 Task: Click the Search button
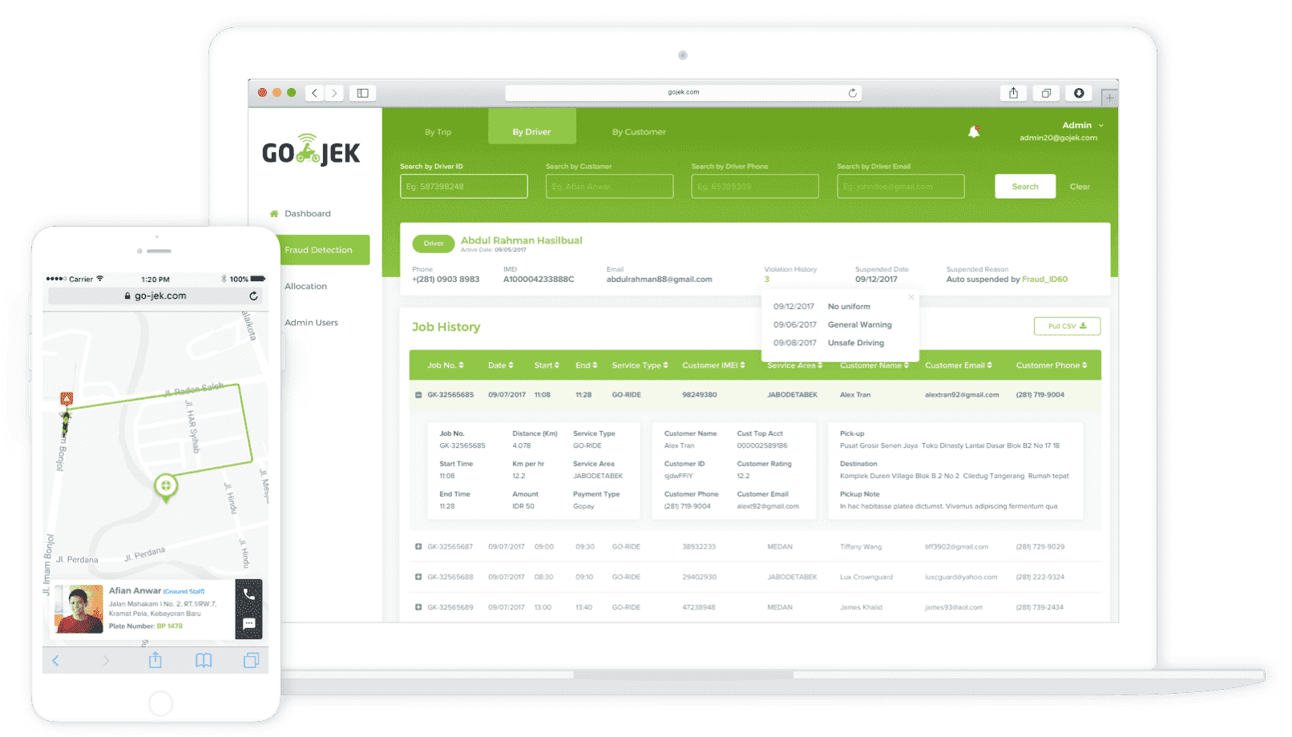(x=1024, y=187)
